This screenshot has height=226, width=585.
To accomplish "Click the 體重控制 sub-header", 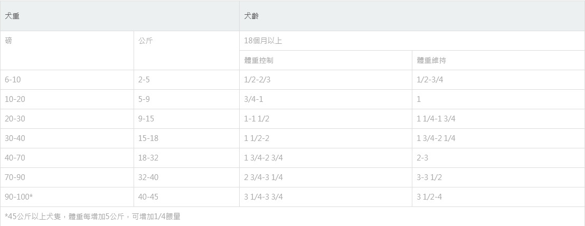I will (259, 60).
